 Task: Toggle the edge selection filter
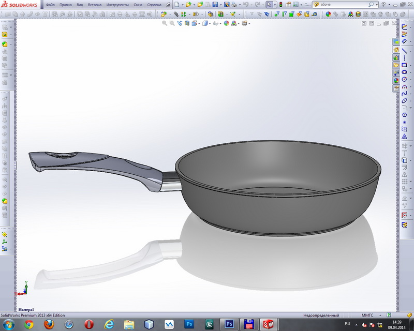pos(284,14)
